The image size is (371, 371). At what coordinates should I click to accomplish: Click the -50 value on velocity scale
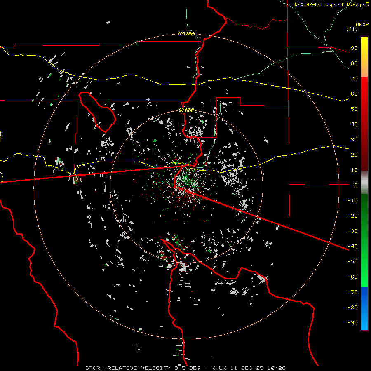click(352, 262)
